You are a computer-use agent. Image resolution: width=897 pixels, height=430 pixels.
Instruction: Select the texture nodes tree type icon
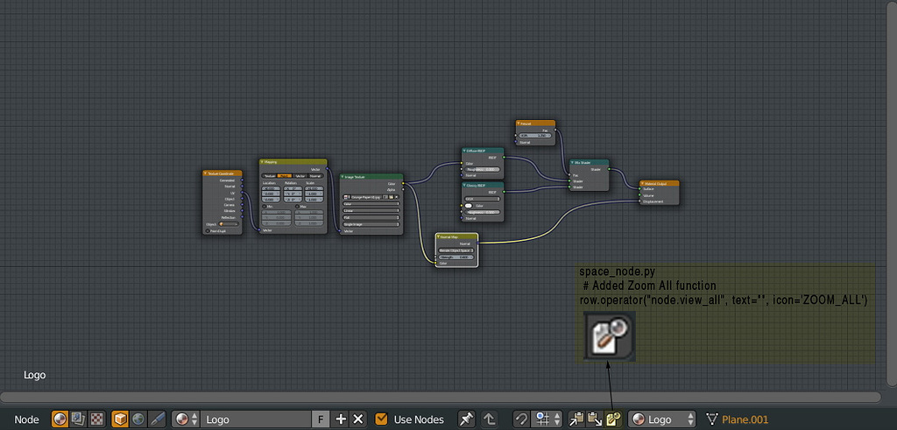pyautogui.click(x=97, y=419)
